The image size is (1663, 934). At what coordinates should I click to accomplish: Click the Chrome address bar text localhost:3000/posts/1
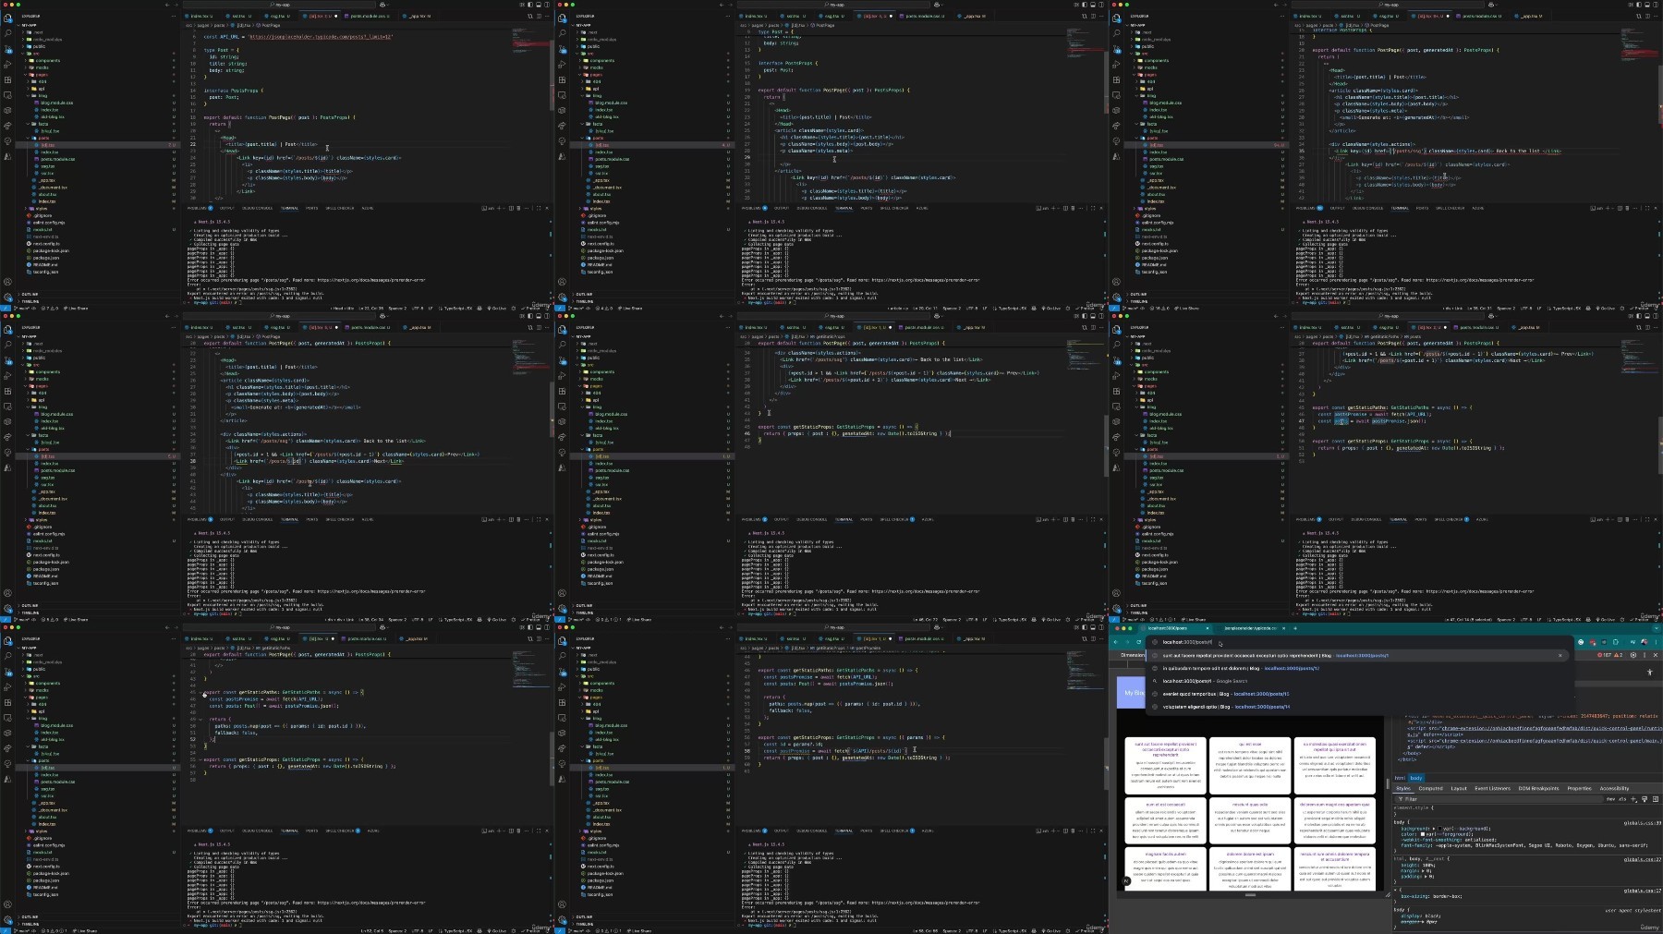point(1187,642)
